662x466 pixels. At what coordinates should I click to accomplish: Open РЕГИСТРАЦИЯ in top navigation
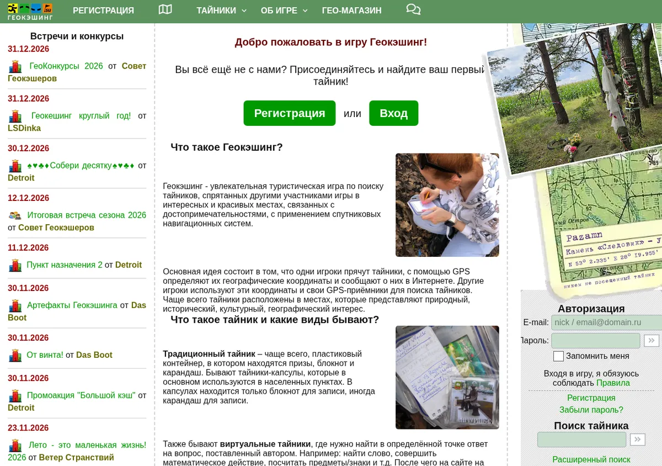103,10
